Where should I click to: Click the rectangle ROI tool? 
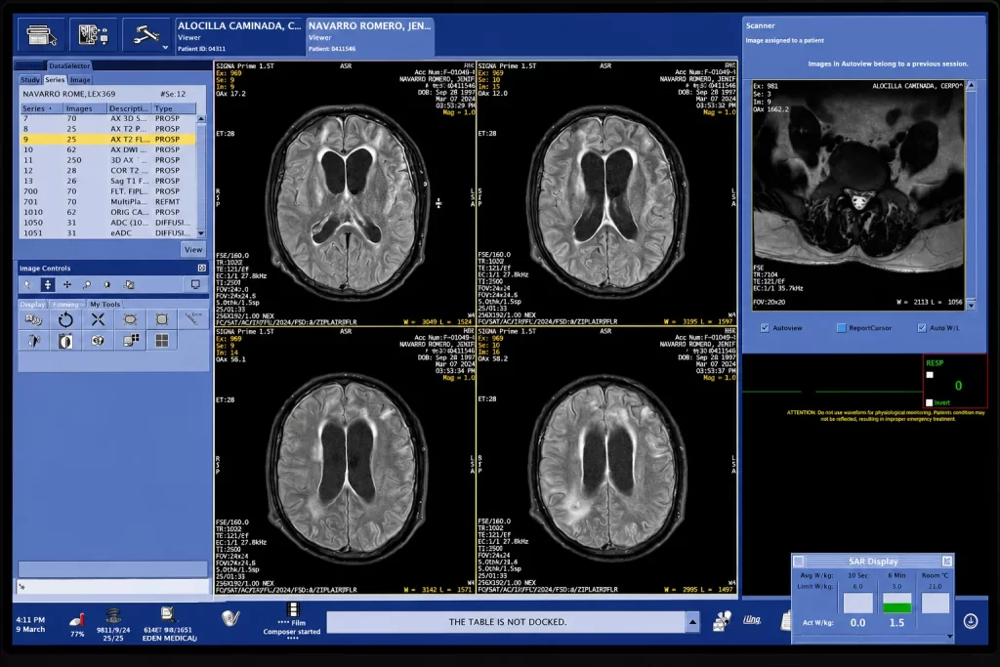(162, 319)
